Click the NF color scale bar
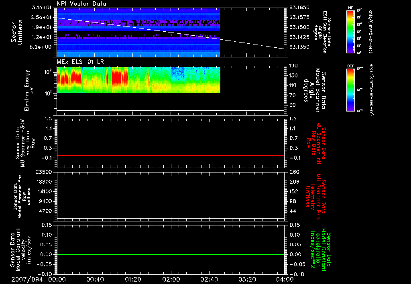Viewport: 411px width, 284px height. [350, 31]
